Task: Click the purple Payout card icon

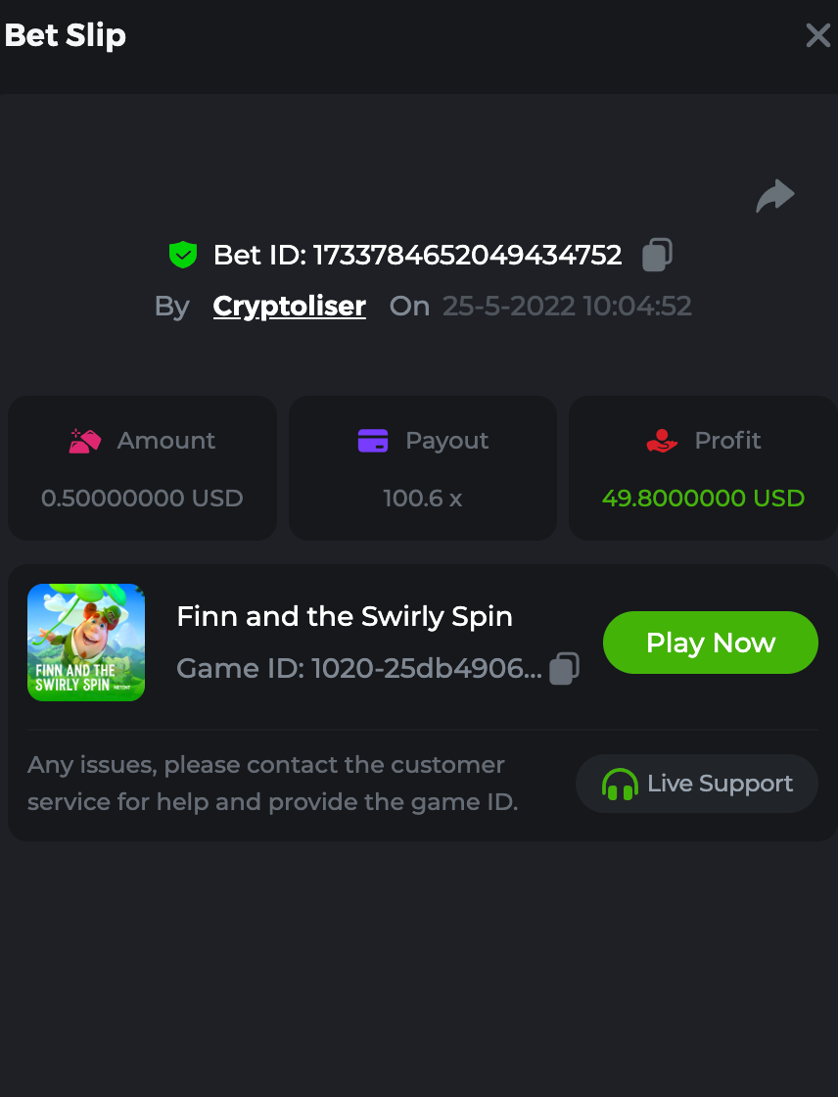Action: click(x=373, y=441)
